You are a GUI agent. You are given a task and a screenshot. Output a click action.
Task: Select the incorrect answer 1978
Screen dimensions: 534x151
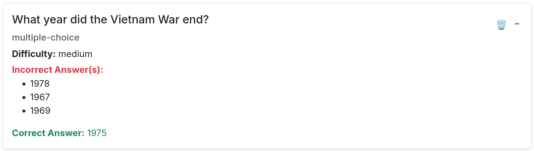point(40,84)
